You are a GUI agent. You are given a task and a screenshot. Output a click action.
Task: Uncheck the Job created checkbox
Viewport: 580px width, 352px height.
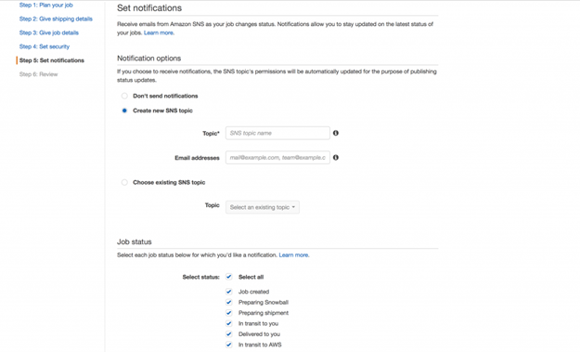(x=229, y=292)
